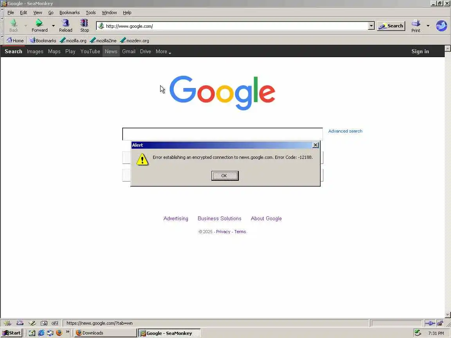Open the Bookmarks toolbar folder
451x338 pixels.
[43, 41]
